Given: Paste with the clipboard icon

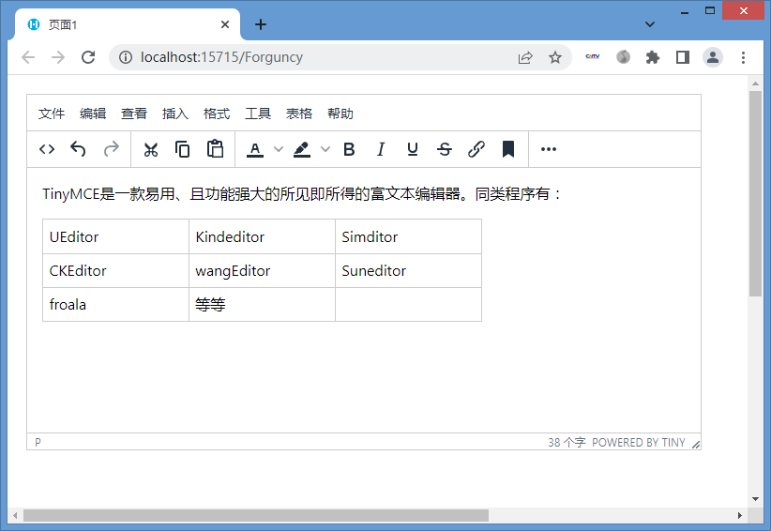Looking at the screenshot, I should 215,149.
